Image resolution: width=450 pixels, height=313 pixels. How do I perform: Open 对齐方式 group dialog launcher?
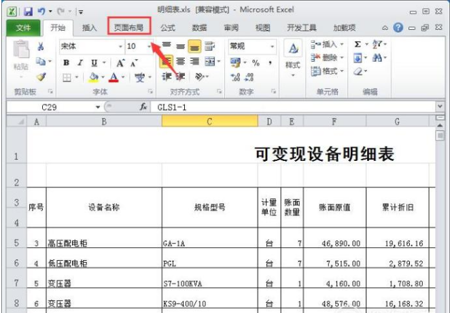[220, 92]
